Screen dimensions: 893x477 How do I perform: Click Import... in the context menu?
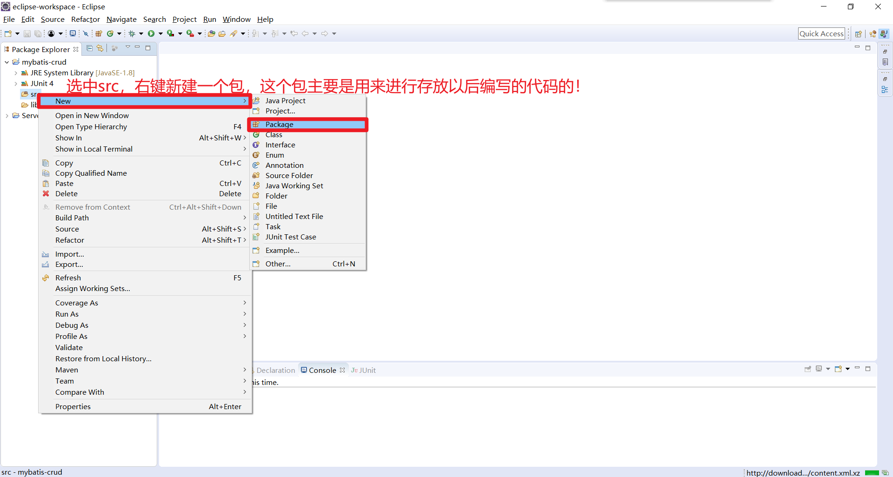145,254
